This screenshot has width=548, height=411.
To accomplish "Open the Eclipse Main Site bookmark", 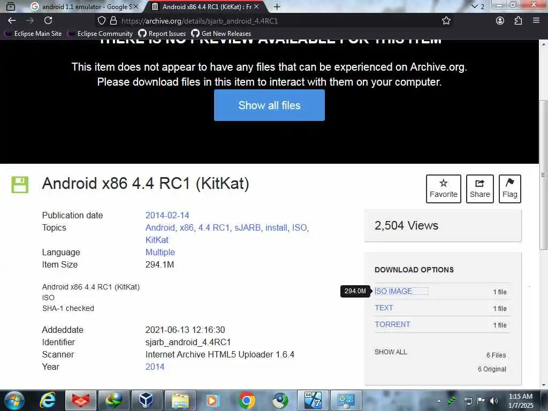I will (33, 34).
